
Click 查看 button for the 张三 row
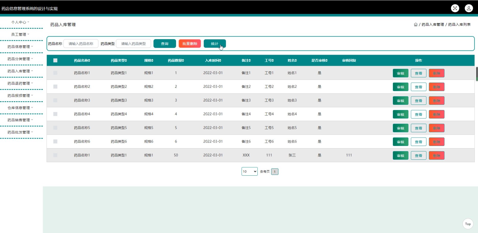click(x=419, y=155)
